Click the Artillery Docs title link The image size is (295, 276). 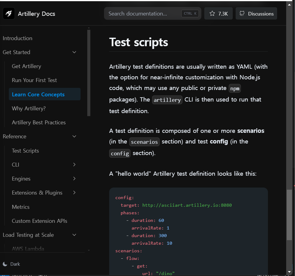(36, 14)
